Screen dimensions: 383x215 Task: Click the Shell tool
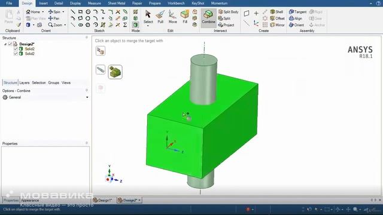(276, 12)
